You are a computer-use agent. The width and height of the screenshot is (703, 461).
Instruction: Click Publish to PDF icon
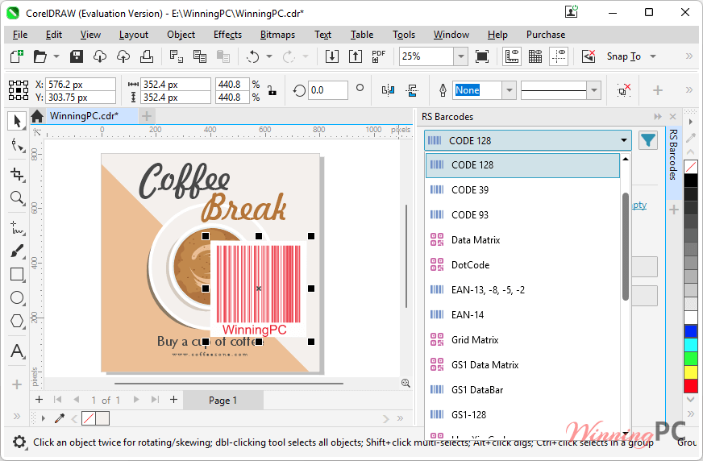pyautogui.click(x=378, y=56)
